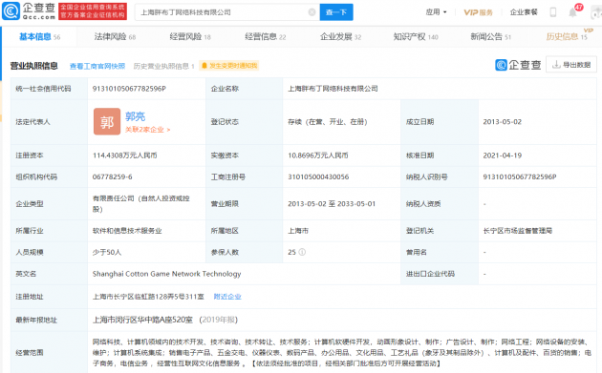Select industry 软件和信息技术服务业

[127, 231]
